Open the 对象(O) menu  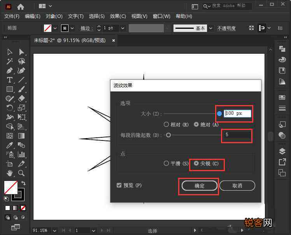[54, 16]
